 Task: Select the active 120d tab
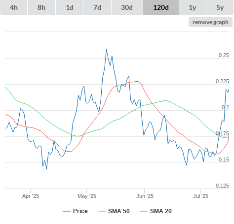click(x=161, y=7)
